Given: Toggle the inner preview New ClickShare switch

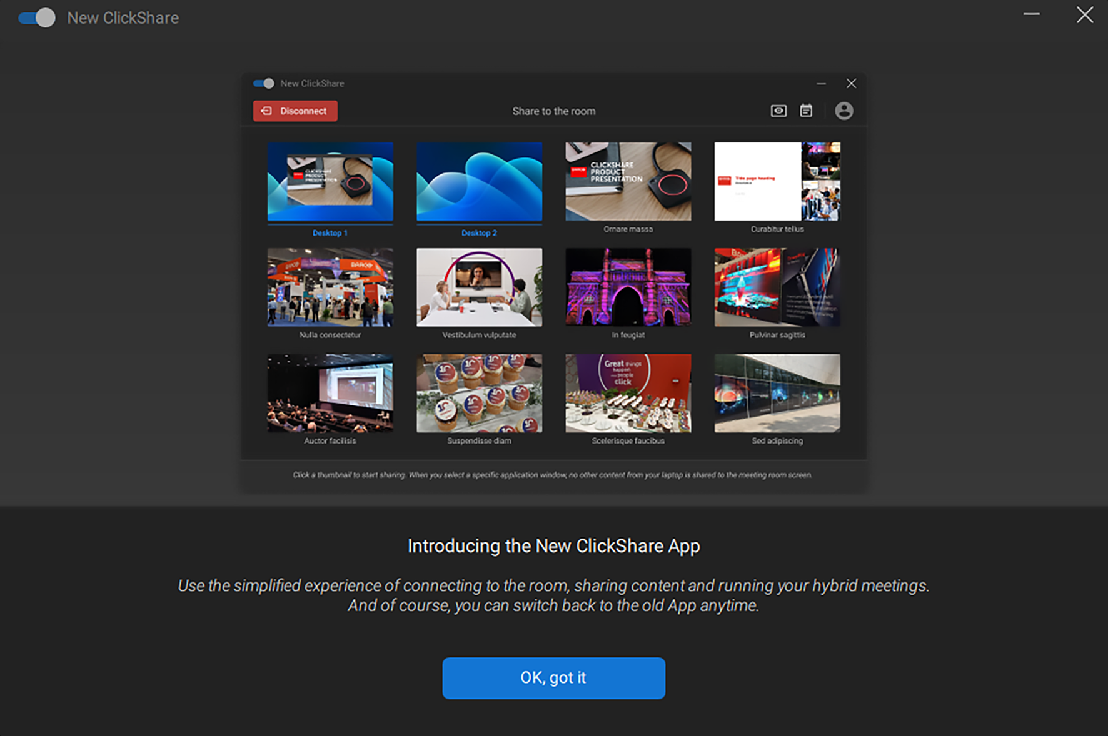Looking at the screenshot, I should 263,83.
